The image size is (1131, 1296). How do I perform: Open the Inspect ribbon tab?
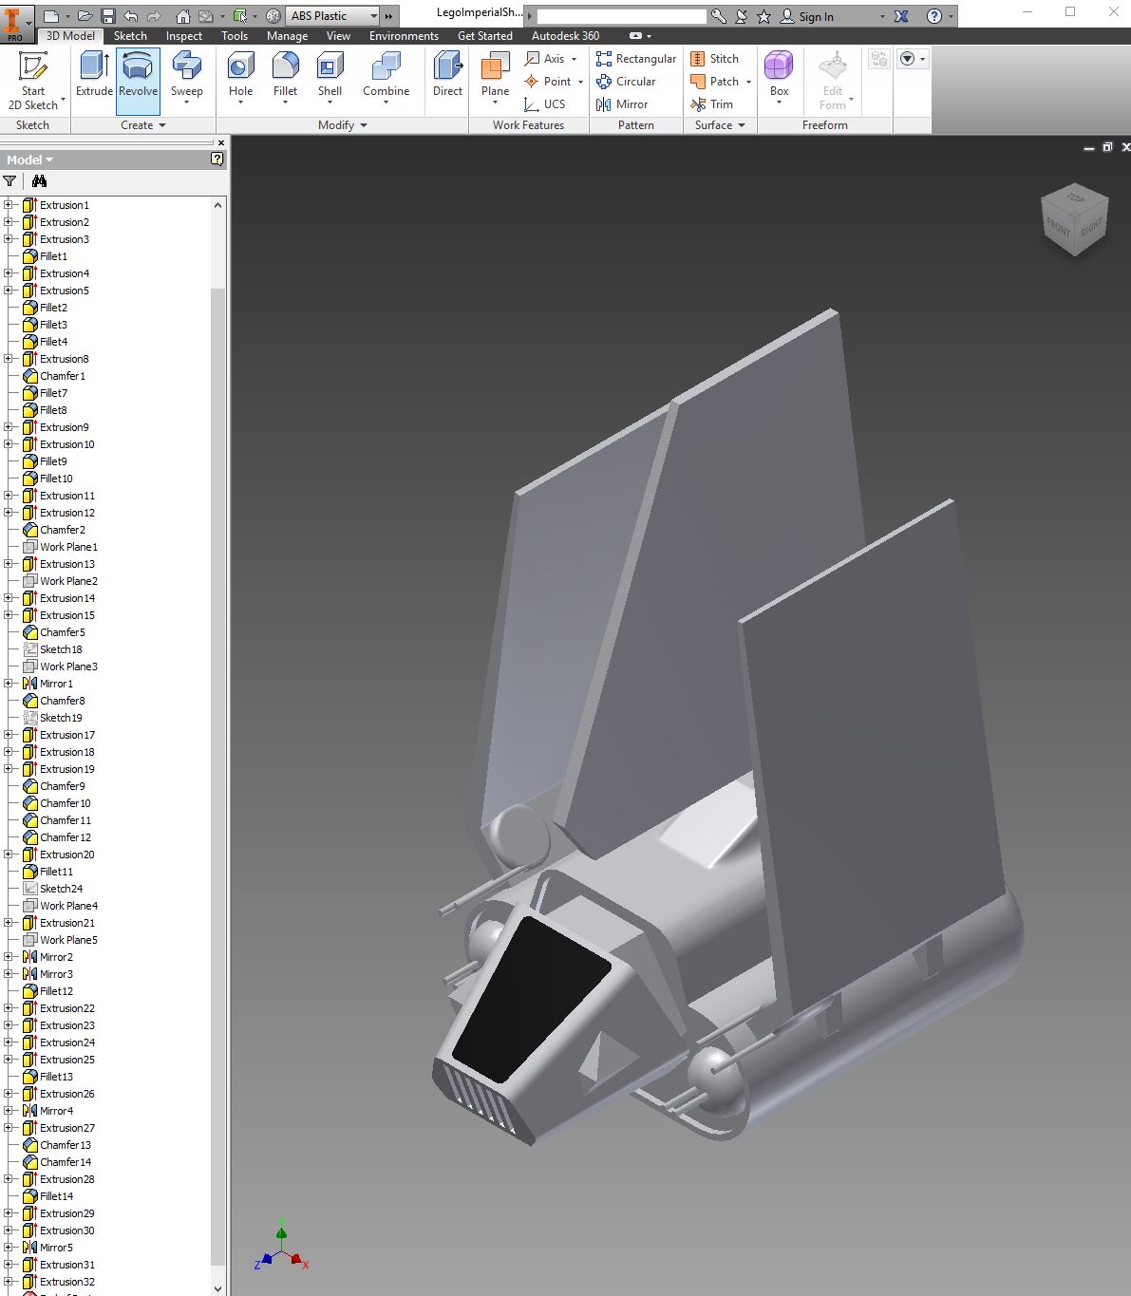point(183,36)
